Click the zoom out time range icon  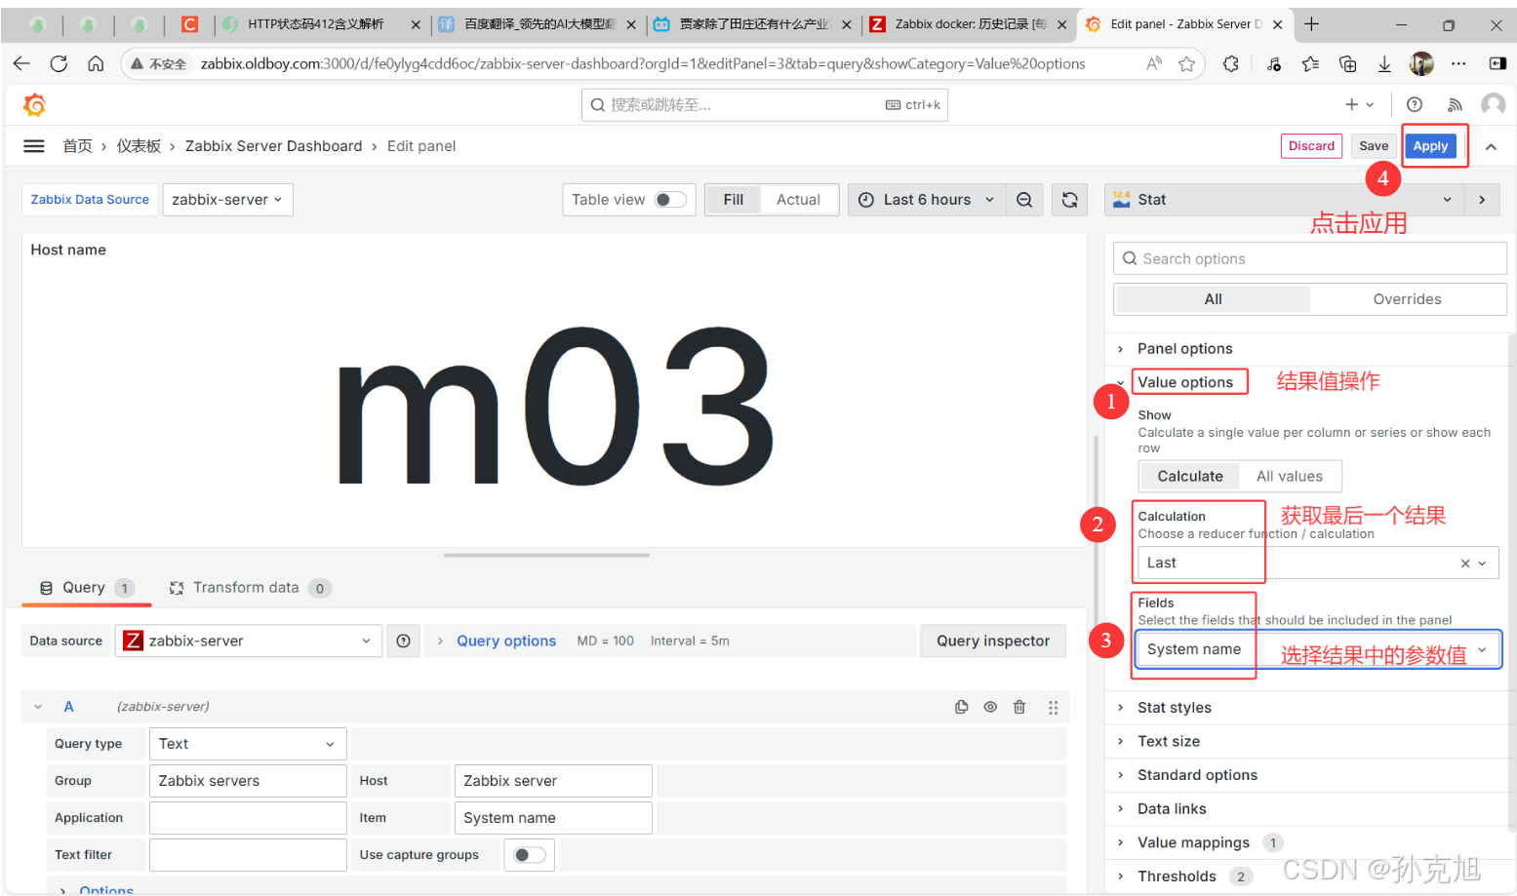tap(1024, 200)
